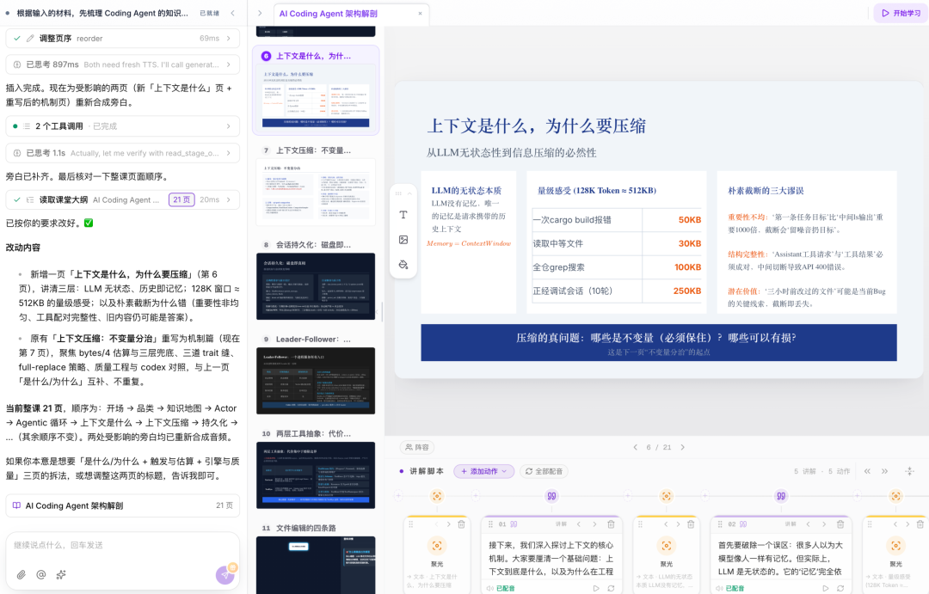Screen dimensions: 929x594
Task: Play narration audio of card 02
Action: (825, 588)
